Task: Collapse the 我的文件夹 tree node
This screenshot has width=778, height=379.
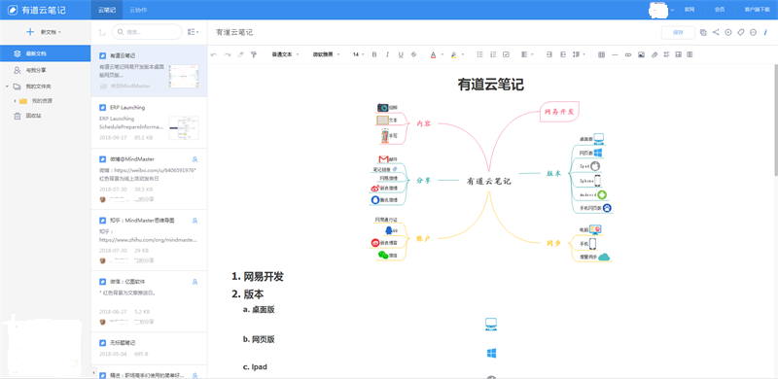Action: [7, 86]
